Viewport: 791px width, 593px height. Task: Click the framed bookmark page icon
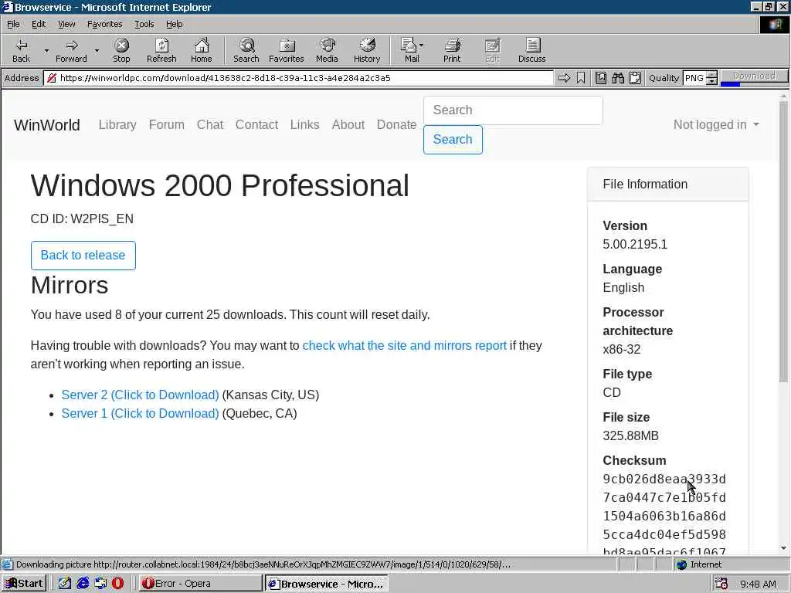pos(600,78)
